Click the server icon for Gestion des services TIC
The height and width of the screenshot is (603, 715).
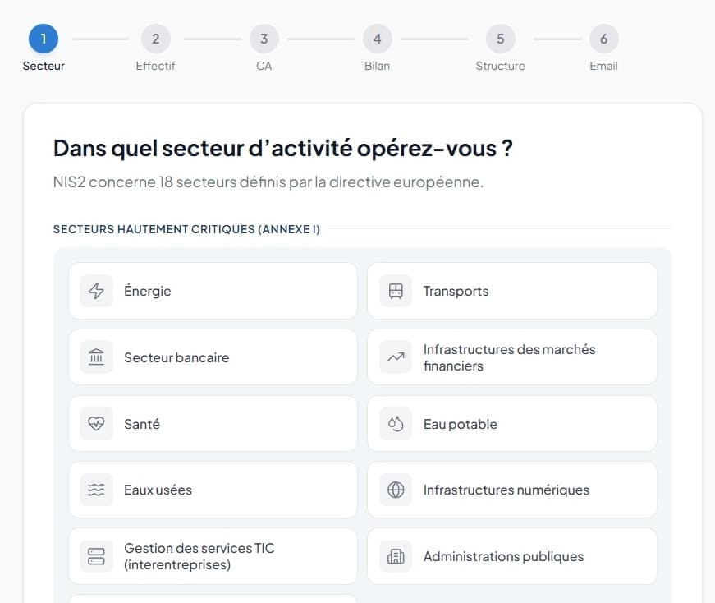pos(96,556)
